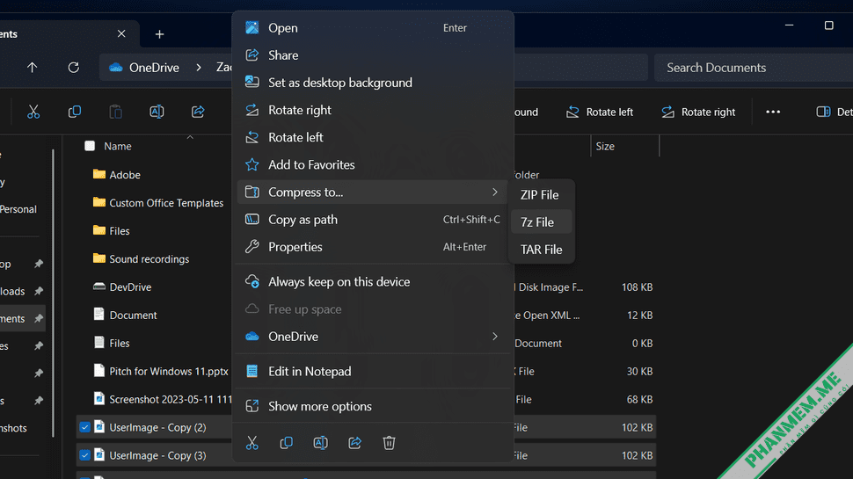Click the Cut icon in the toolbar

point(33,112)
